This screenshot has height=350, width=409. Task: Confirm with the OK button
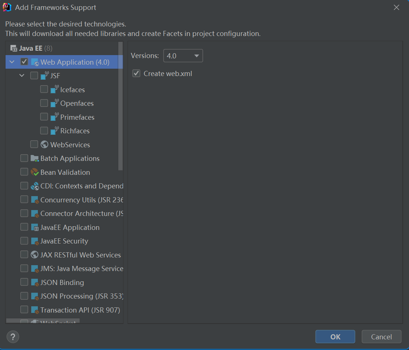[x=335, y=336]
